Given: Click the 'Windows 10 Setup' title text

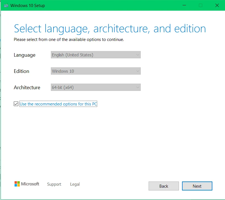Looking at the screenshot, I should pyautogui.click(x=28, y=6).
